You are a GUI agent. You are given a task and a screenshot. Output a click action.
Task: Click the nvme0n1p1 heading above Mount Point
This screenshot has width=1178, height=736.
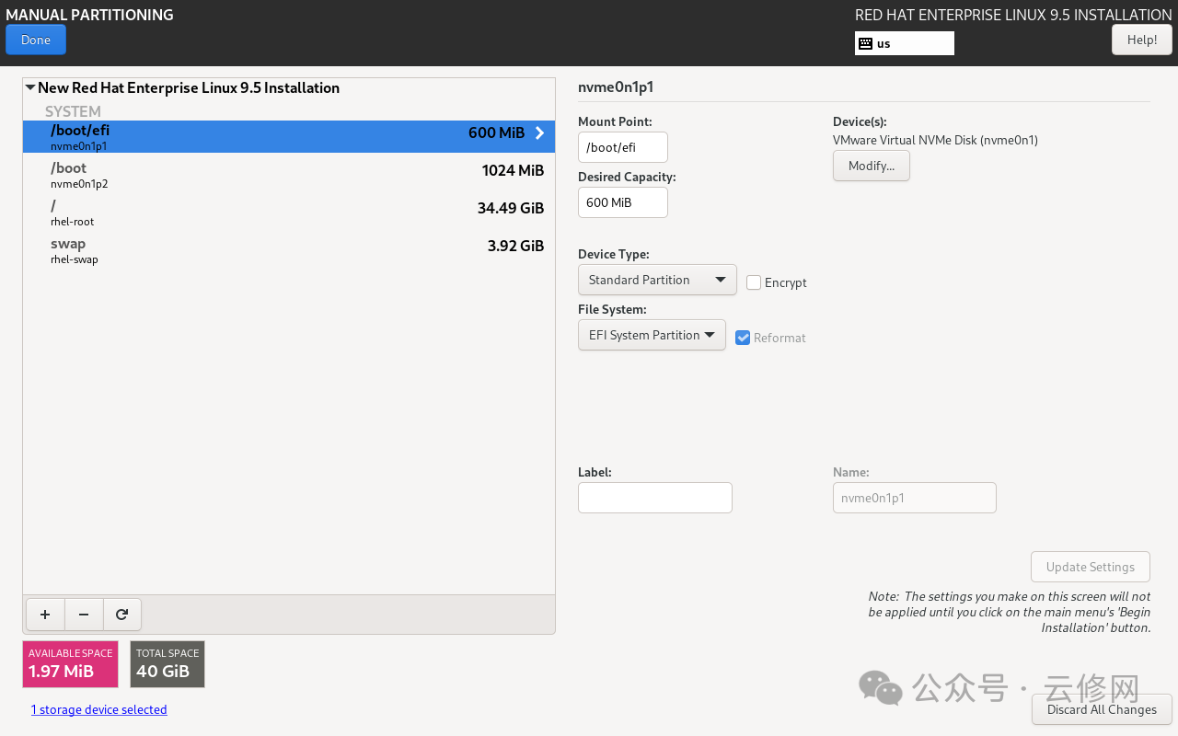[616, 87]
